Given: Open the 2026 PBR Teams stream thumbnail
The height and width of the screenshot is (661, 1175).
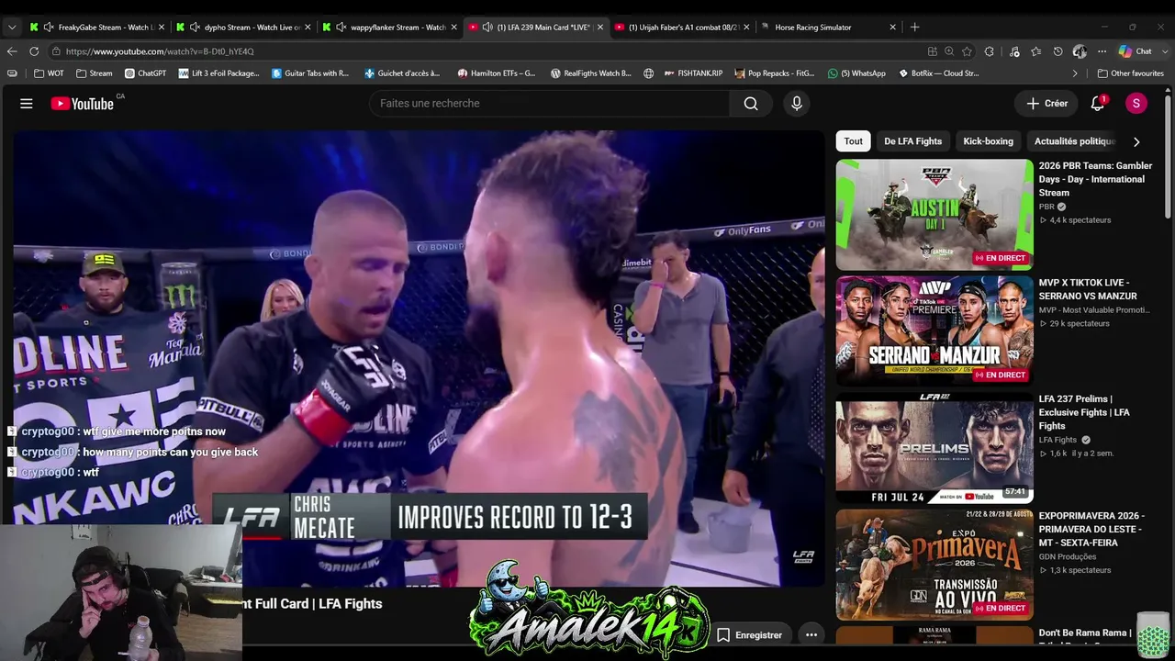Looking at the screenshot, I should (934, 215).
